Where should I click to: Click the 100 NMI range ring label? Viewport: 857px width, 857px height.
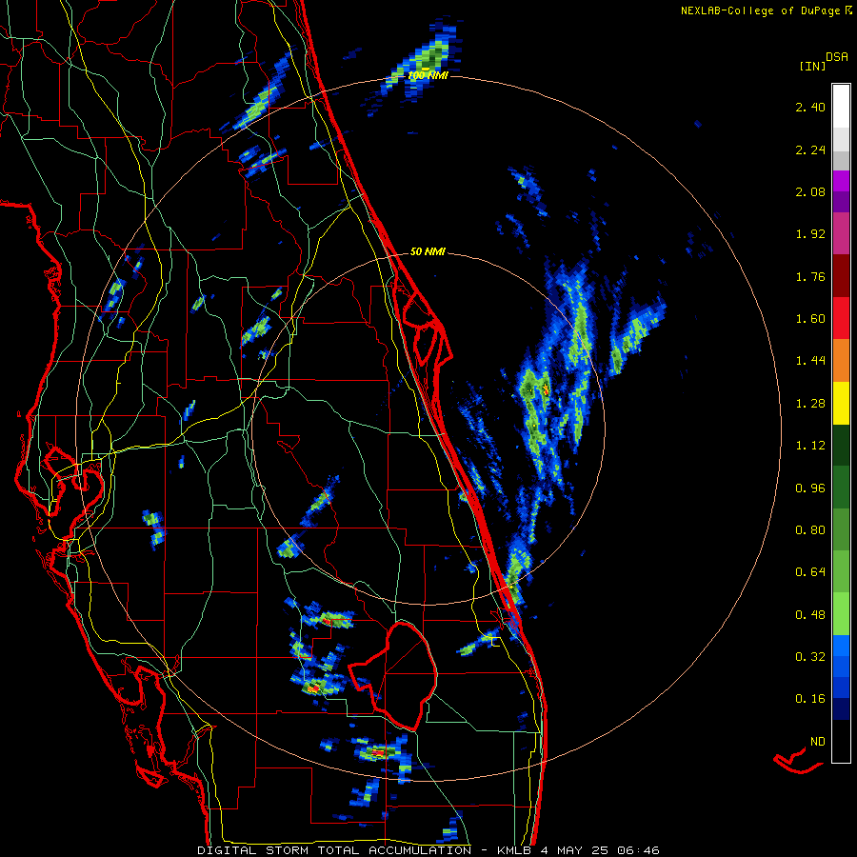(x=428, y=75)
